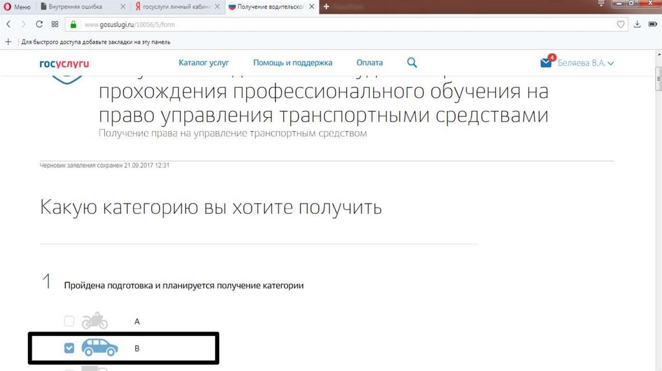The width and height of the screenshot is (662, 371).
Task: Reload the page with refresh icon
Action: 39,25
